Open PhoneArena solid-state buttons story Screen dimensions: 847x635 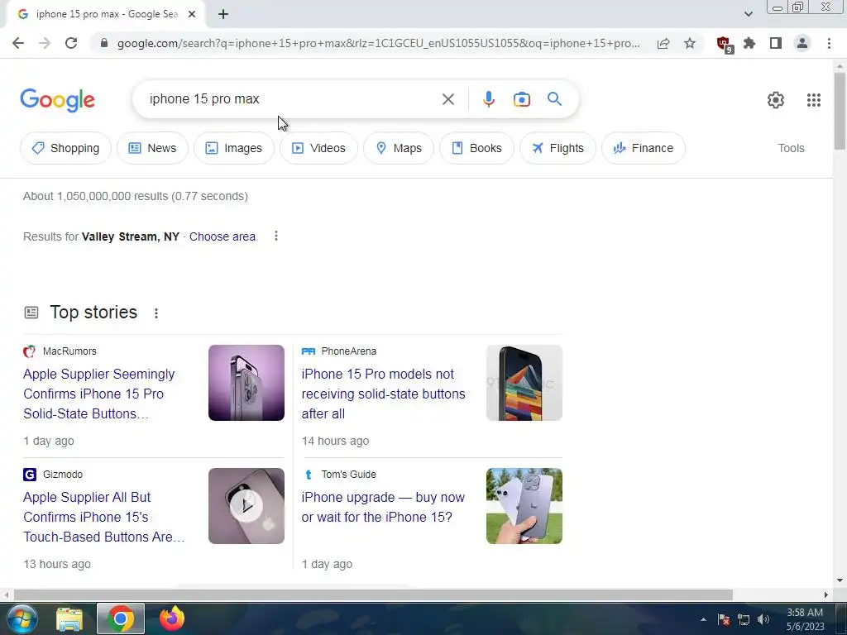pos(383,394)
